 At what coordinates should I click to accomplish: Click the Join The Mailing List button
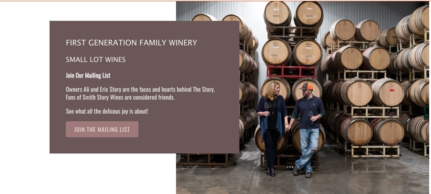pos(102,129)
